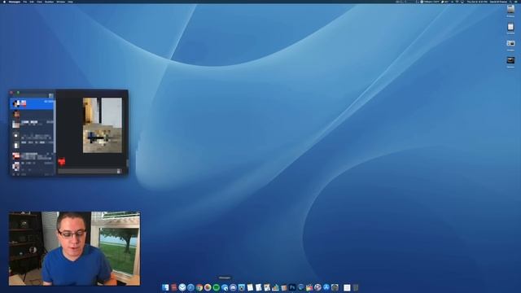Open the Window menu

61,2
